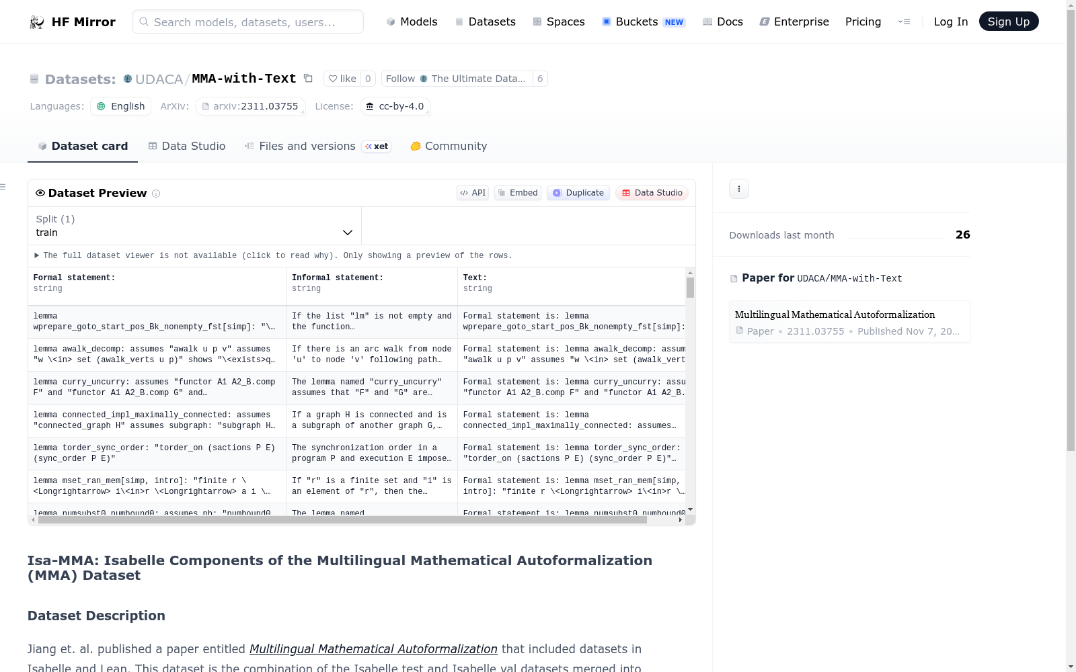Screen dimensions: 1076x672
Task: Open the Multilingual Mathematical Autoformalization paper card
Action: coord(849,322)
